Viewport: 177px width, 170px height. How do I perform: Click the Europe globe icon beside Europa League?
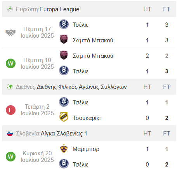pyautogui.click(x=10, y=9)
